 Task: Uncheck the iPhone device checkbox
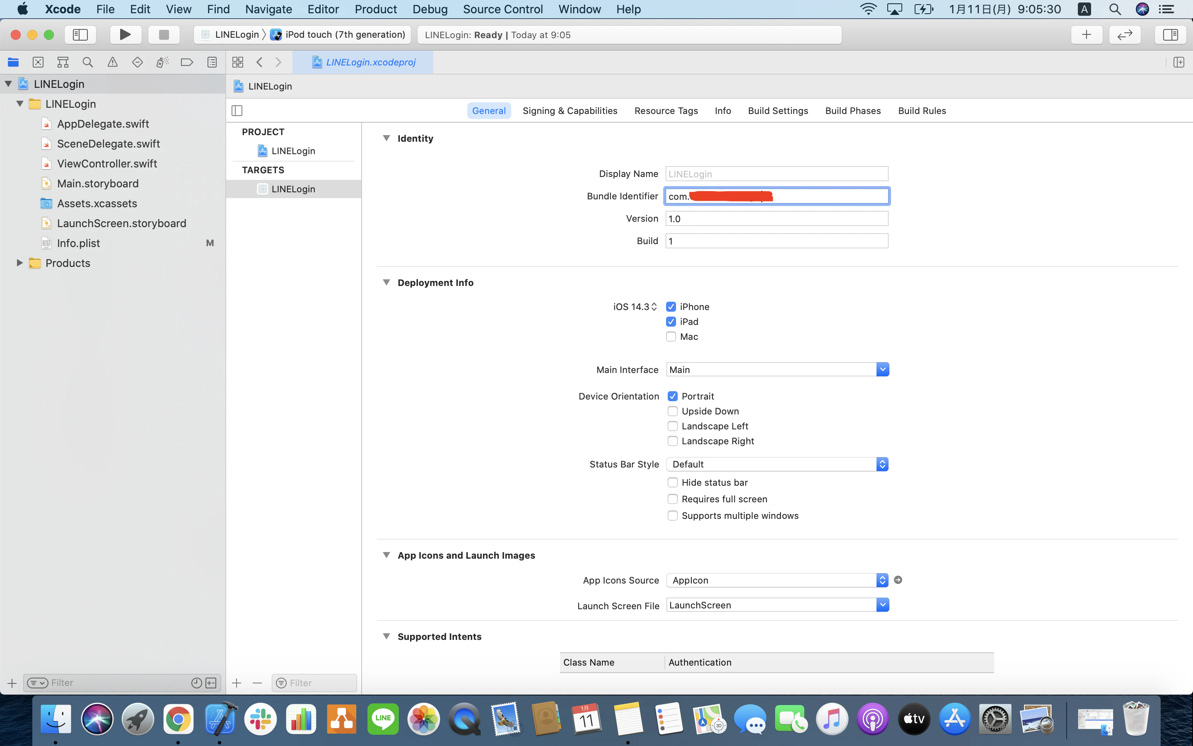pyautogui.click(x=671, y=307)
